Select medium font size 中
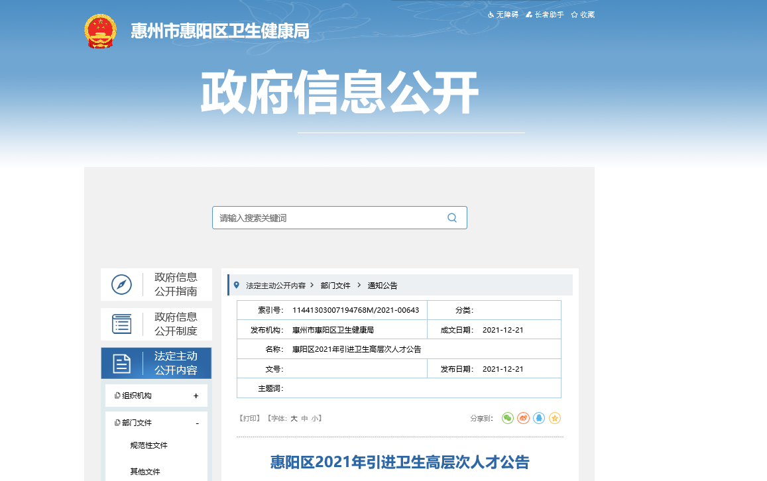Screen dimensions: 767x481 [304, 419]
